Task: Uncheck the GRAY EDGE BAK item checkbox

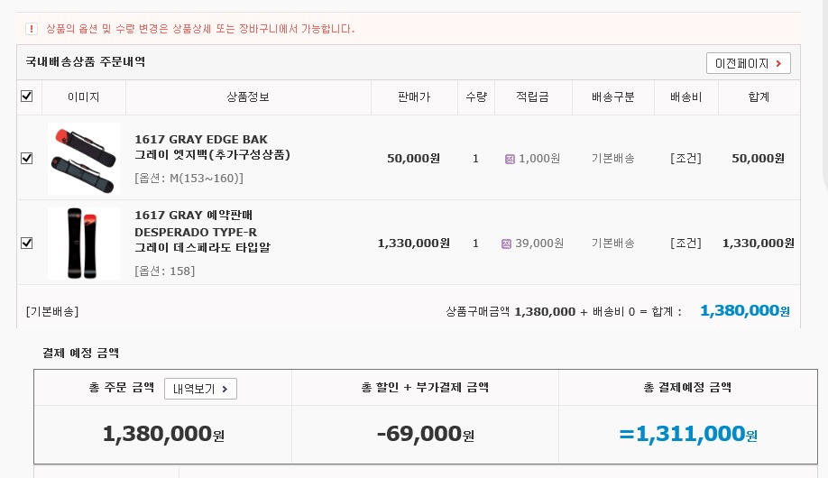Action: (26, 158)
